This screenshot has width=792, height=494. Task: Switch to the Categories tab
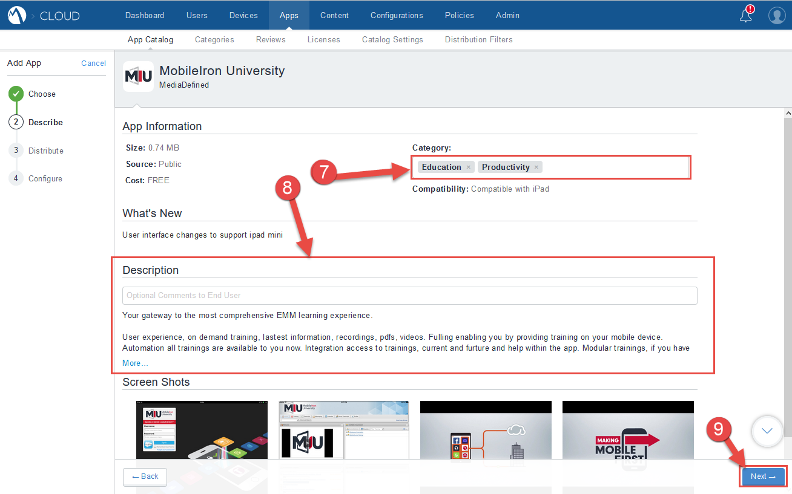(x=214, y=39)
